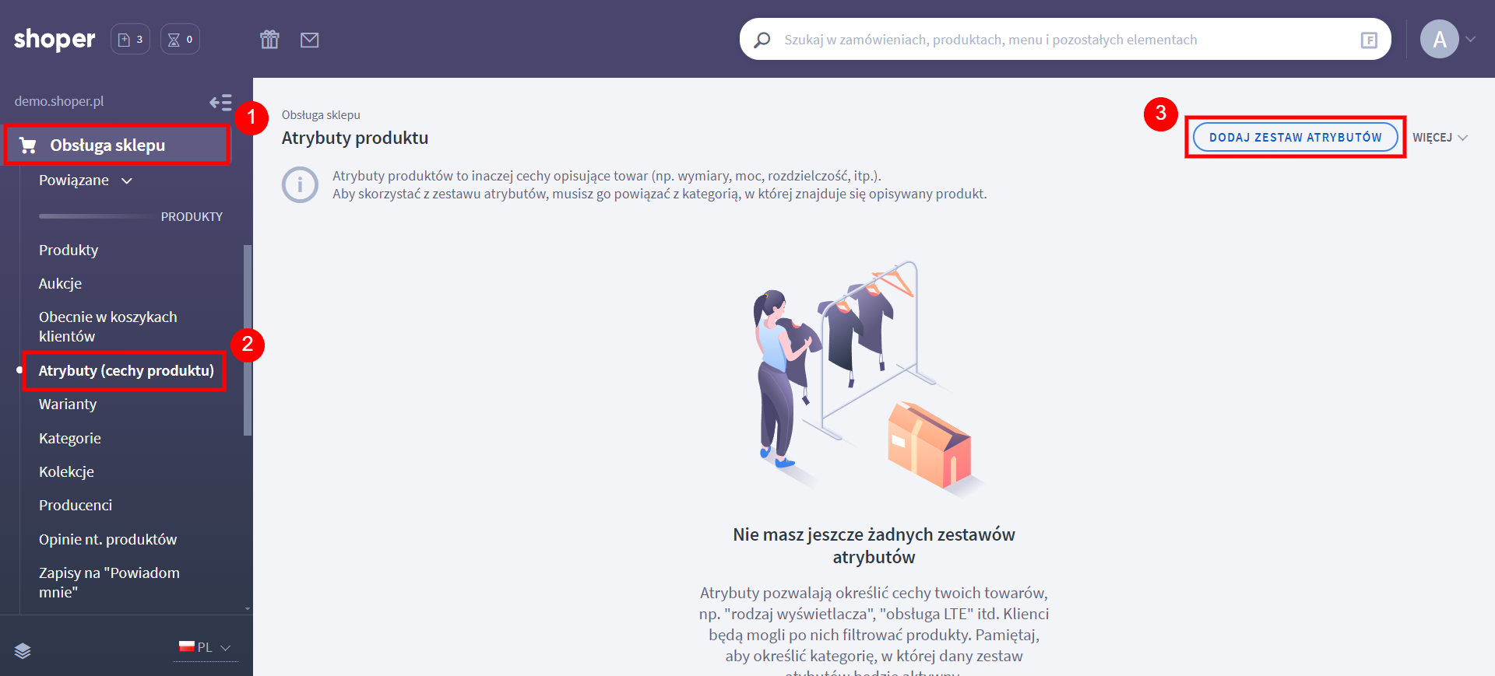Click the sidebar vertical scrollbar
Viewport: 1495px width, 676px height.
[248, 341]
